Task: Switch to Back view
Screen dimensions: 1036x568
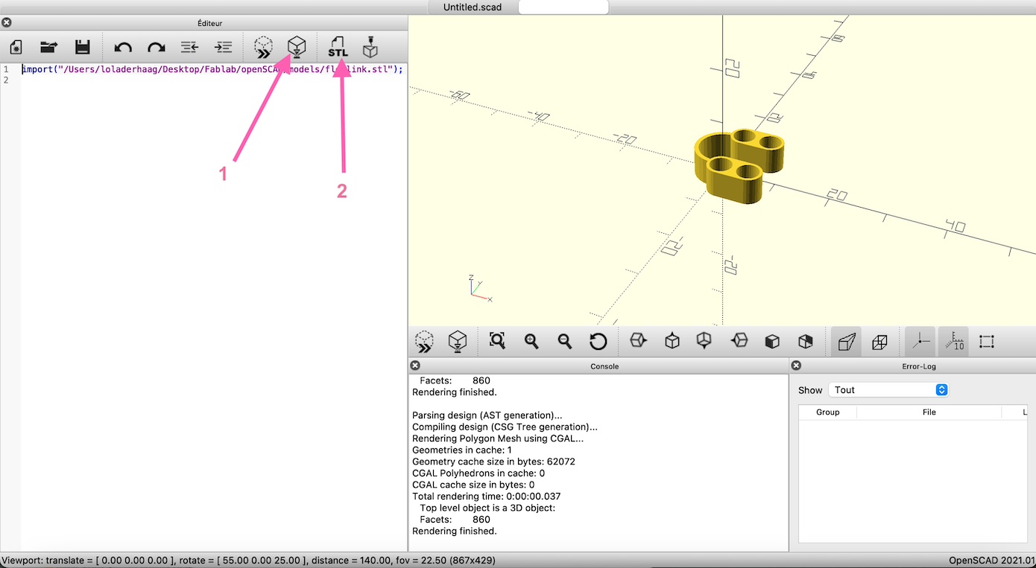Action: [x=806, y=341]
